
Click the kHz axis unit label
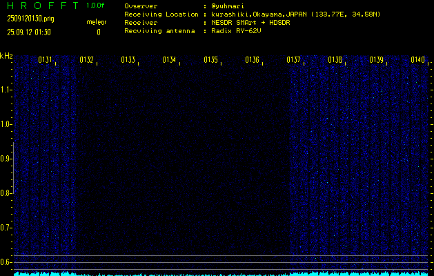[6, 56]
